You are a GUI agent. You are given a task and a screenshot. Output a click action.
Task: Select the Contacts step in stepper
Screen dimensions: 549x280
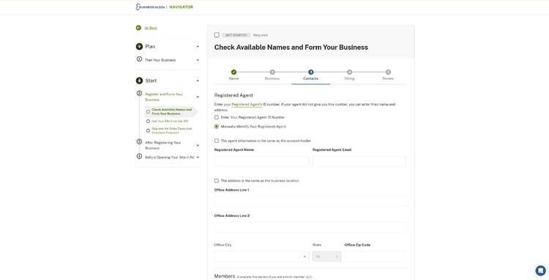(x=310, y=75)
